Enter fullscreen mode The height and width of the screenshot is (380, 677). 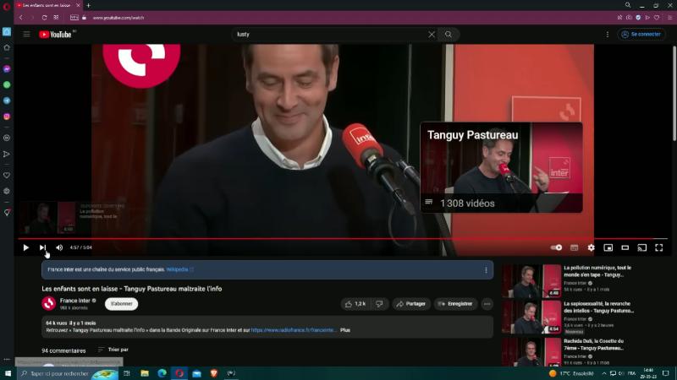[x=659, y=247]
